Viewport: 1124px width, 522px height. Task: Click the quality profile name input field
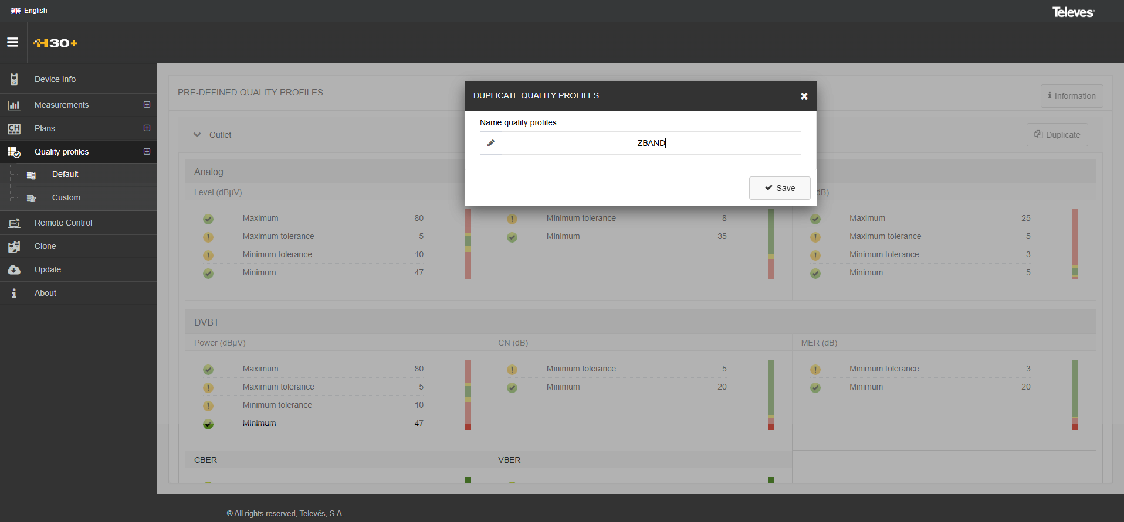(x=651, y=143)
